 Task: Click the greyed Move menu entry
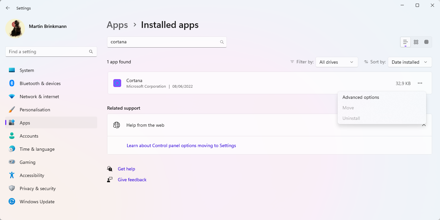point(382,108)
